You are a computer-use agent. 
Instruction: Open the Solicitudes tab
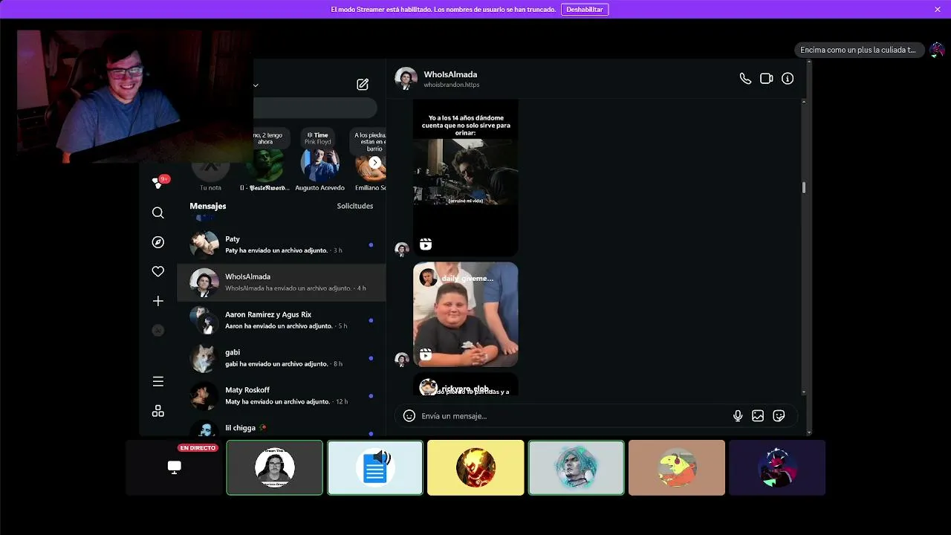pyautogui.click(x=355, y=206)
